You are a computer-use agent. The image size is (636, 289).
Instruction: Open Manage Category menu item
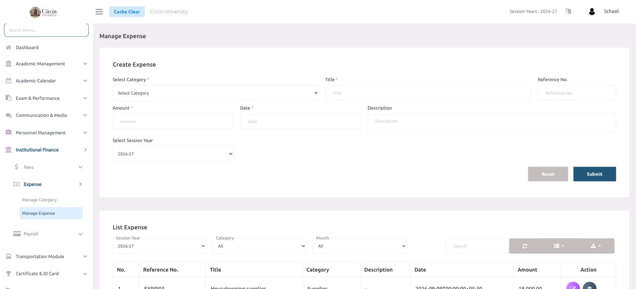tap(39, 200)
